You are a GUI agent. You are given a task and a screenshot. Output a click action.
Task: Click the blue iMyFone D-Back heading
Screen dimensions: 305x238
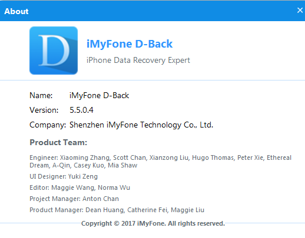[x=130, y=44]
